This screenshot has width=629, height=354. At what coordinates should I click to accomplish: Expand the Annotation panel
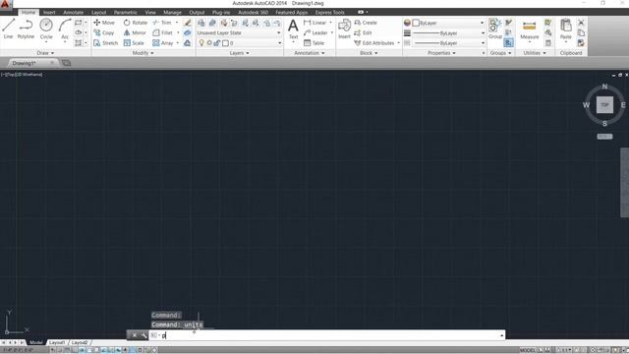[310, 53]
